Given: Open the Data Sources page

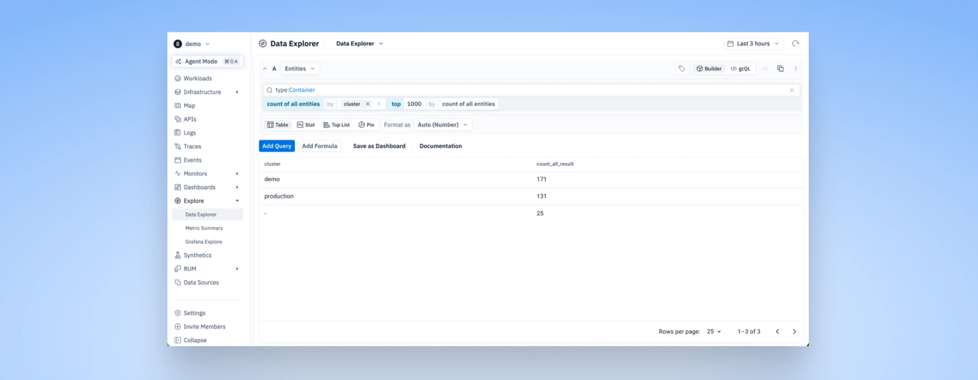Looking at the screenshot, I should pos(200,282).
